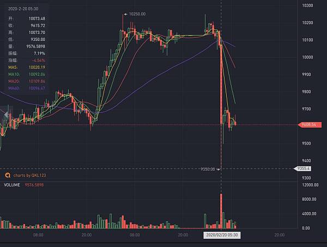This screenshot has width=327, height=247.
Task: Click the 10000 price axis label
Action: pyautogui.click(x=307, y=57)
